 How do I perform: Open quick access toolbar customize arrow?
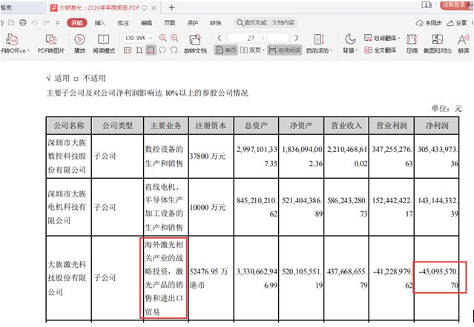click(x=58, y=23)
